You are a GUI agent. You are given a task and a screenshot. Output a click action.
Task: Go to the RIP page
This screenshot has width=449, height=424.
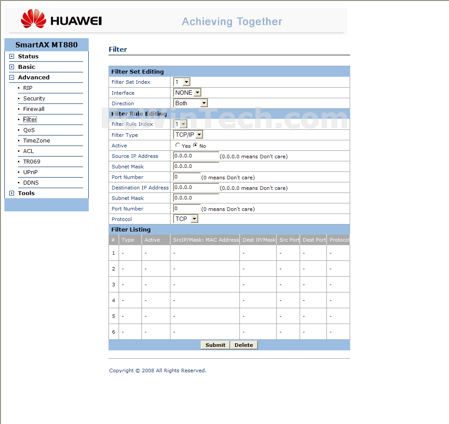[28, 88]
